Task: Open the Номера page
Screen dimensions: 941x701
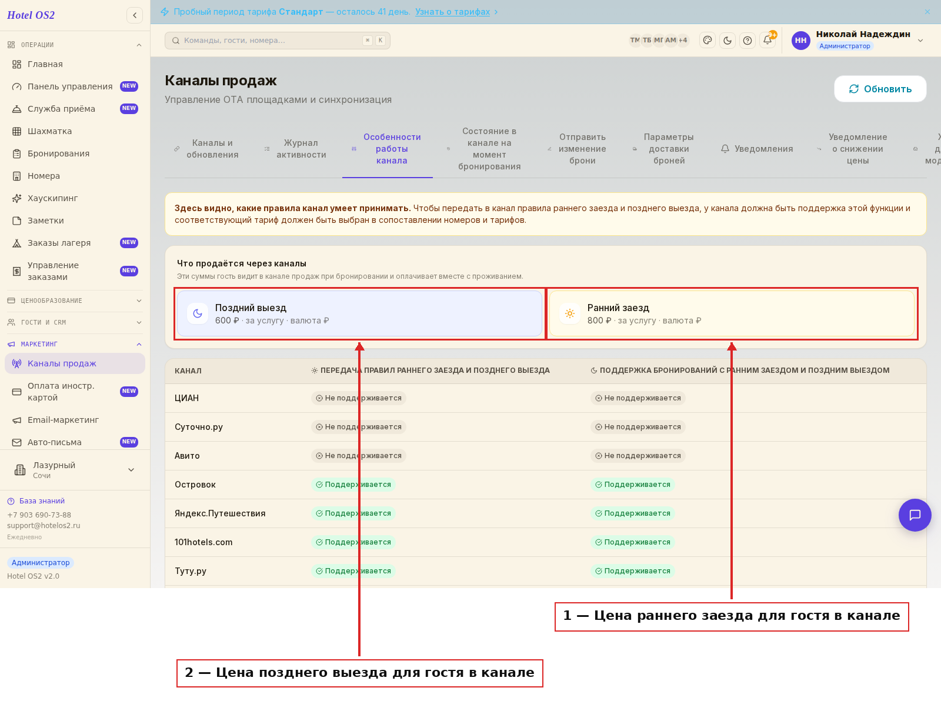Action: 75,176
